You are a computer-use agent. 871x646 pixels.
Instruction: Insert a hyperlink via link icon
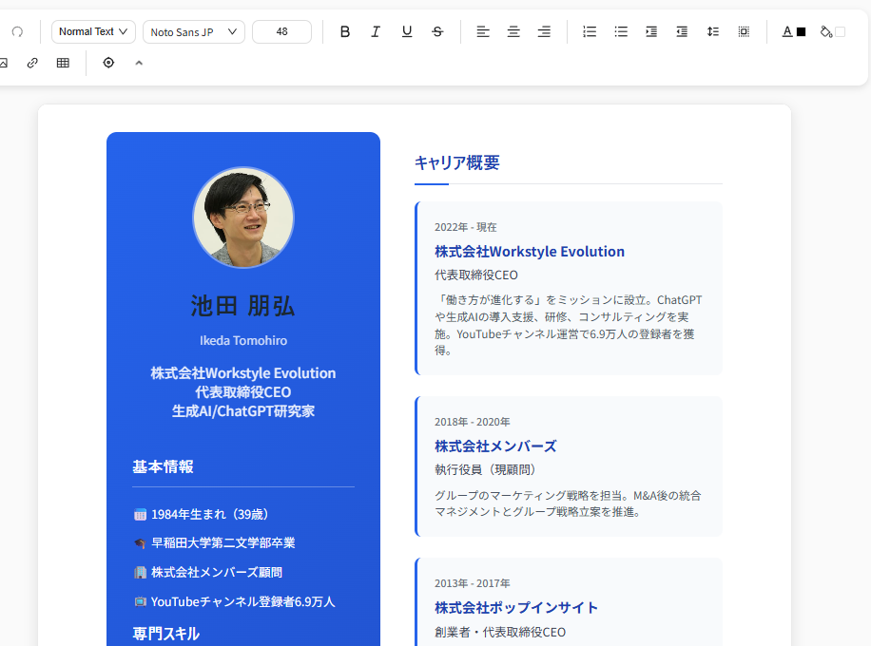click(x=32, y=63)
